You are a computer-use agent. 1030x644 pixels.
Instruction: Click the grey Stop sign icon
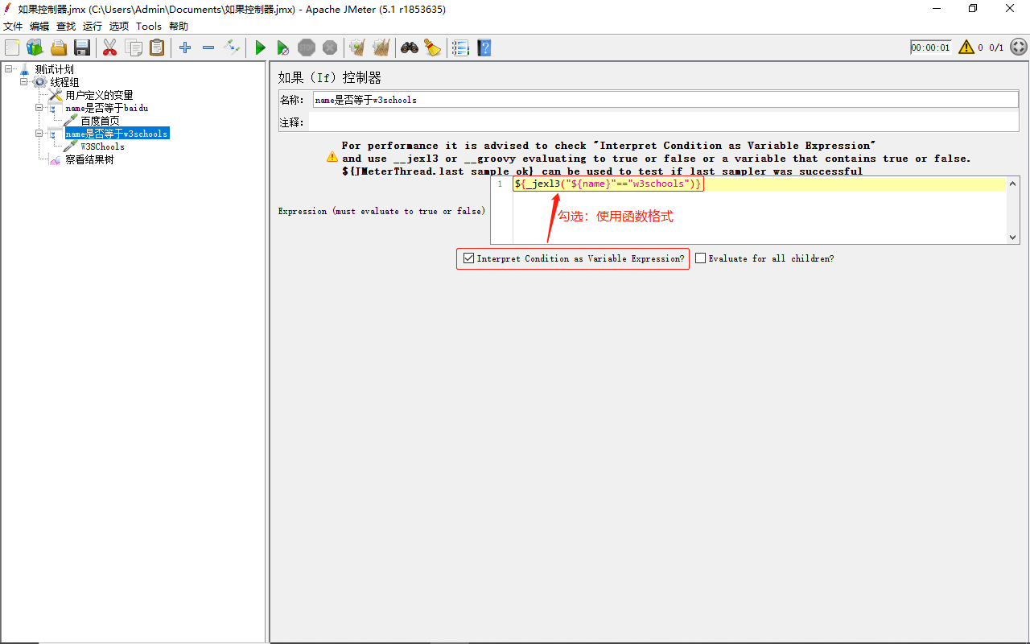coord(307,47)
